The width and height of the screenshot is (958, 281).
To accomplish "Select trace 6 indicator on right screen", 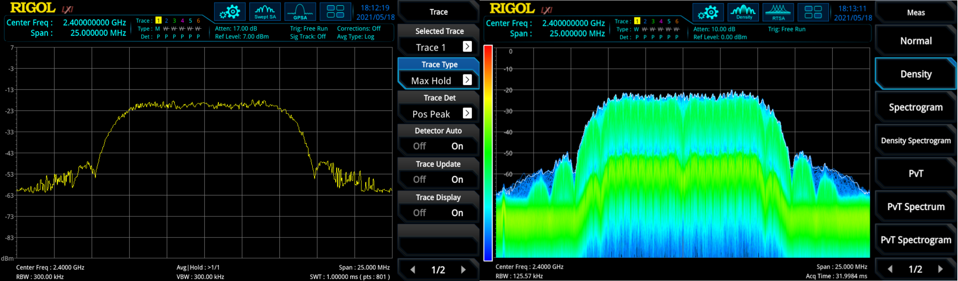I will pos(677,21).
